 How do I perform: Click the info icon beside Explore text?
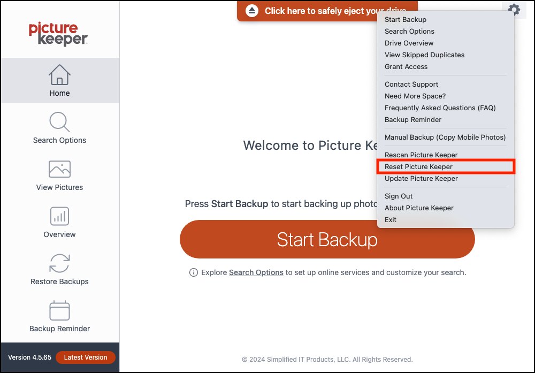tap(194, 272)
